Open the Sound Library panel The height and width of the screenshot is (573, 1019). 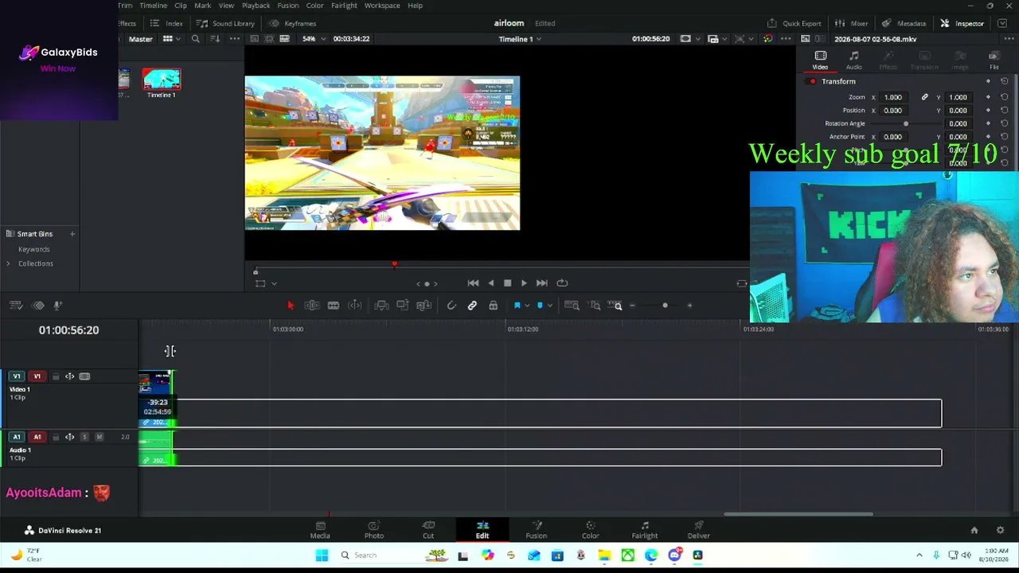point(226,23)
